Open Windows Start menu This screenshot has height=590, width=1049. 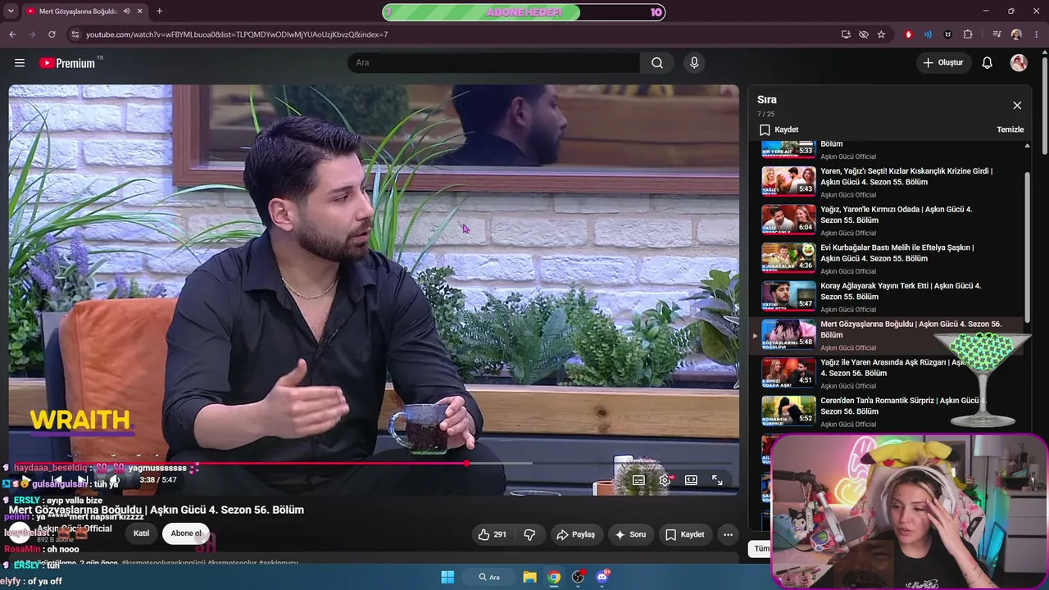[x=447, y=577]
